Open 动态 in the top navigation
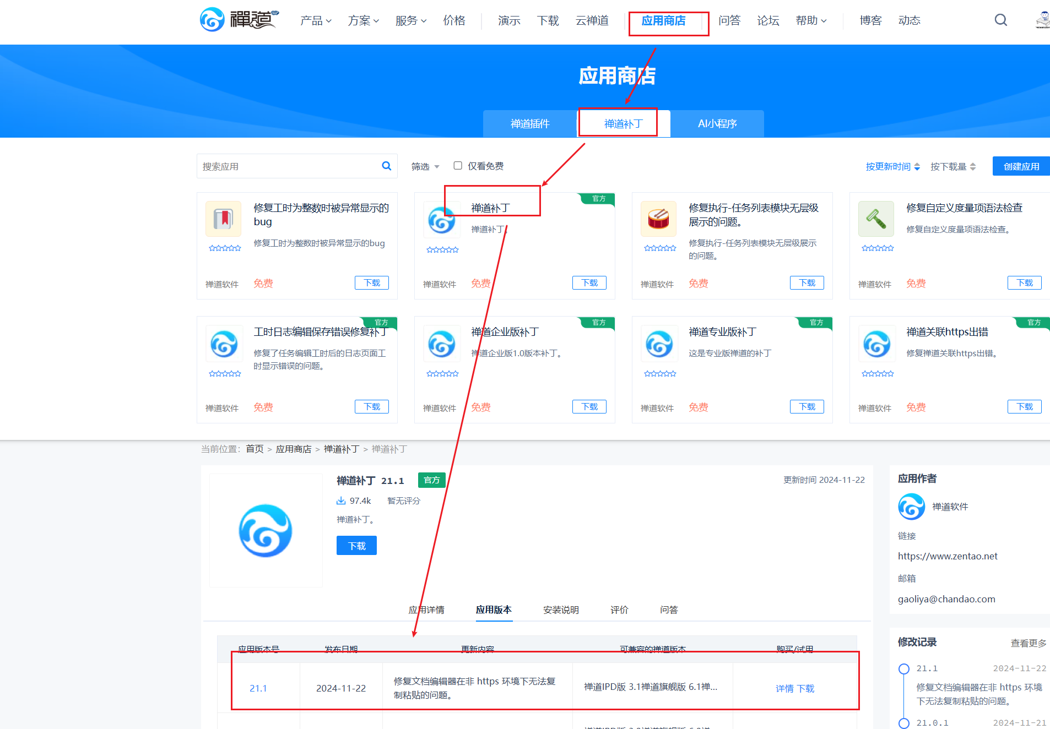Viewport: 1050px width, 729px height. pyautogui.click(x=909, y=20)
